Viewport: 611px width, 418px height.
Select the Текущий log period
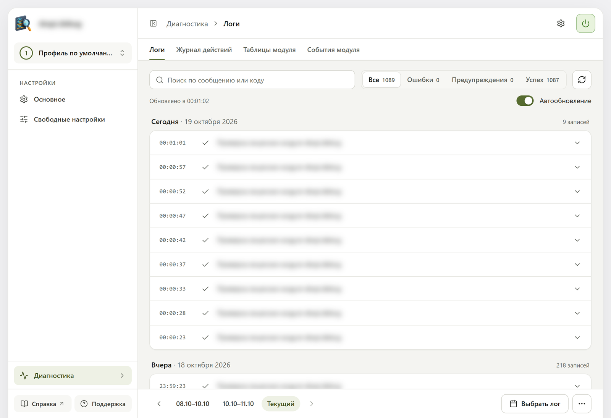click(281, 404)
